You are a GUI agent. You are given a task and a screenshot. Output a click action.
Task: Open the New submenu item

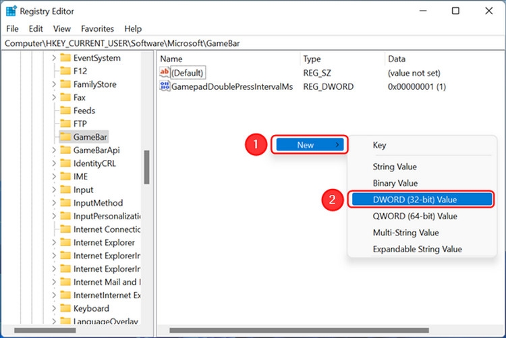point(309,144)
